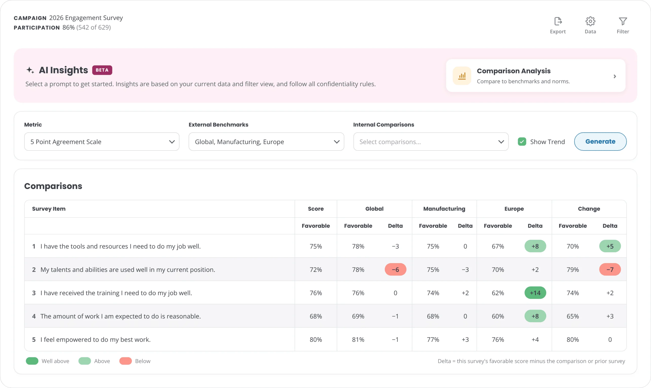Image resolution: width=651 pixels, height=388 pixels.
Task: Open the Comparison Analysis card
Action: coord(536,76)
